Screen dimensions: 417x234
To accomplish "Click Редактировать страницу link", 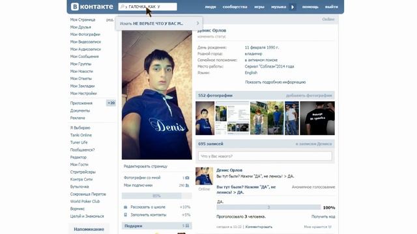I will [145, 166].
